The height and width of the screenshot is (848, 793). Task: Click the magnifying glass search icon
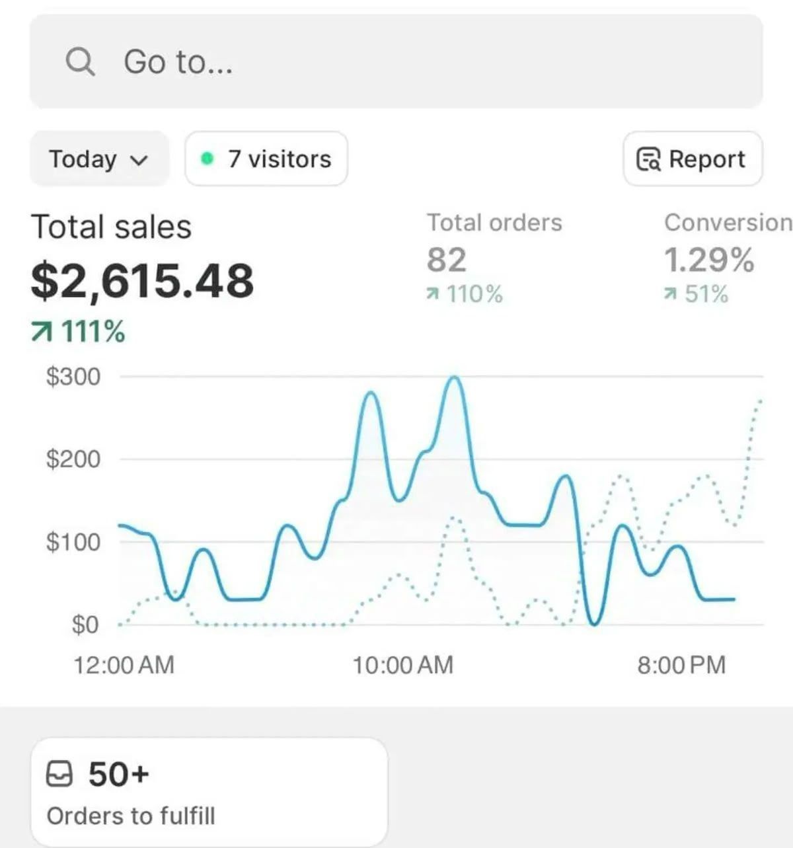80,62
